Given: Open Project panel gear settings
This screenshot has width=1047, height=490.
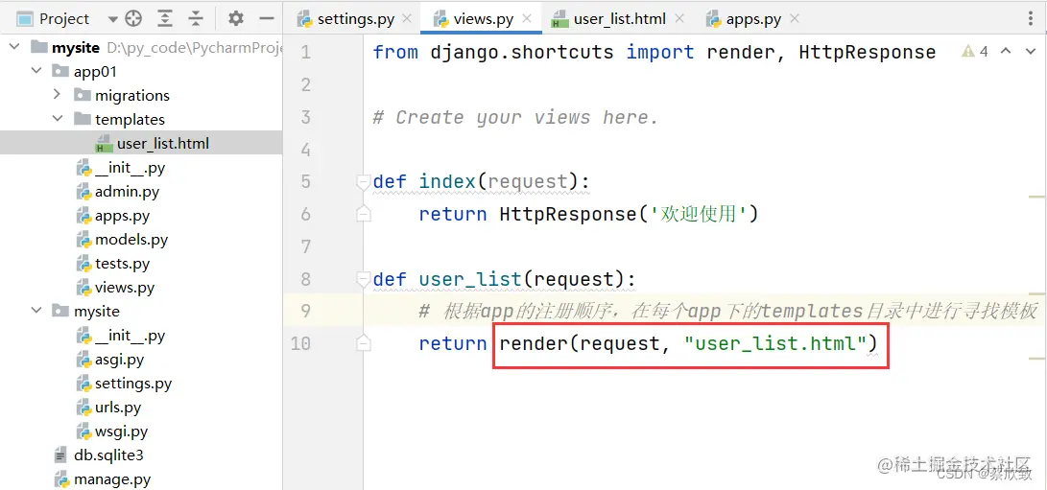Looking at the screenshot, I should (236, 18).
